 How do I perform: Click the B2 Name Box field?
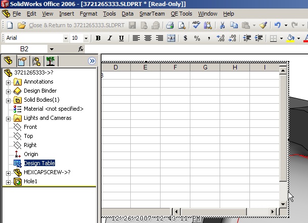pos(24,49)
